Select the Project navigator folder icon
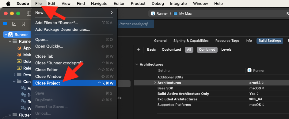289x119 pixels. coord(5,23)
